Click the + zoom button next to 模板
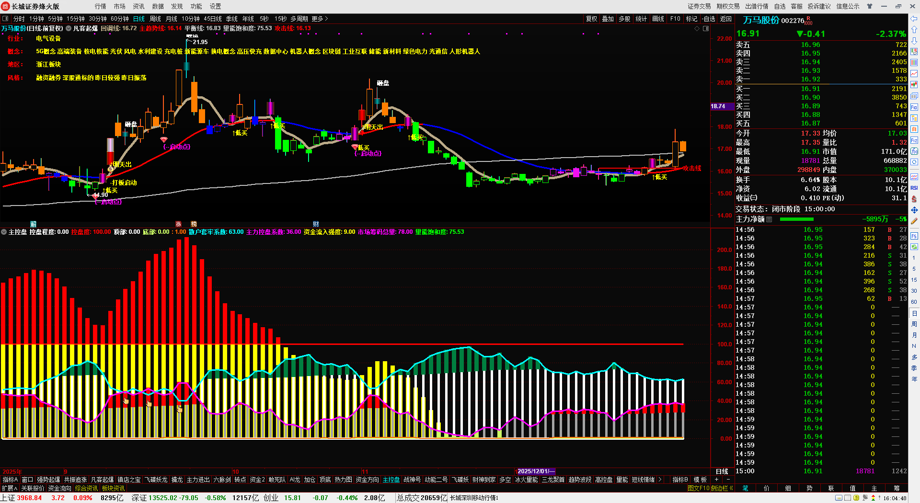Screen dimensions: 920x503 pyautogui.click(x=717, y=480)
